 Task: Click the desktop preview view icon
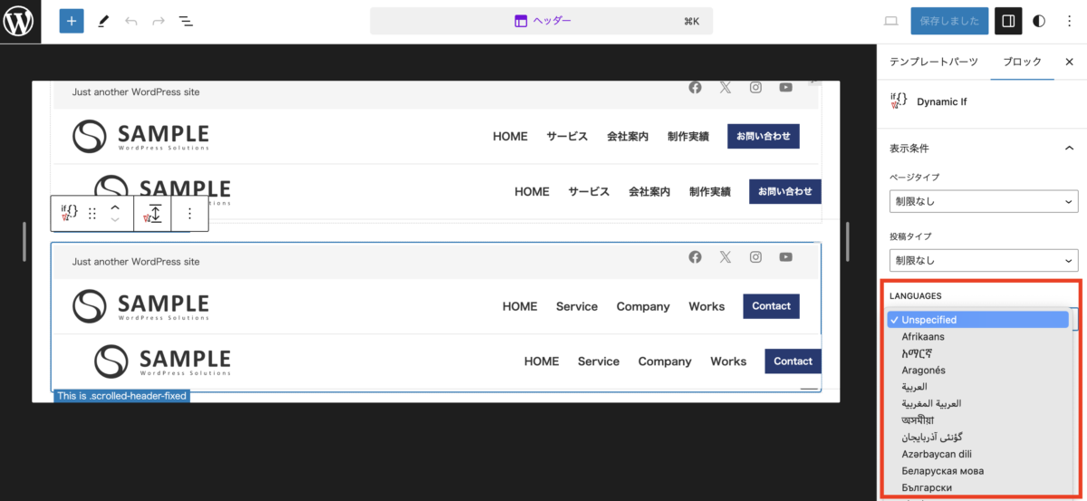point(890,21)
